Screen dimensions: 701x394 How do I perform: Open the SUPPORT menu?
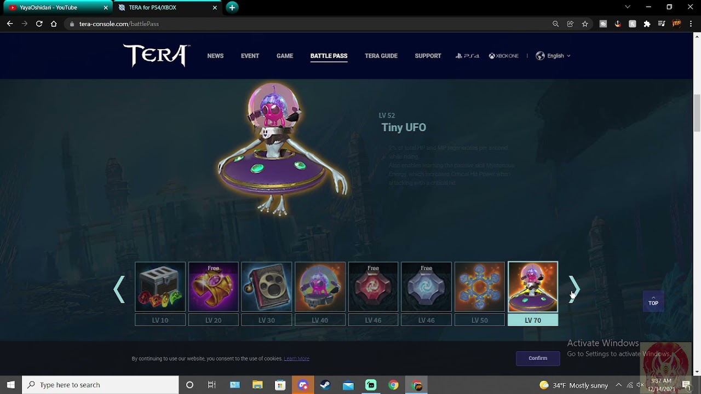pyautogui.click(x=428, y=56)
